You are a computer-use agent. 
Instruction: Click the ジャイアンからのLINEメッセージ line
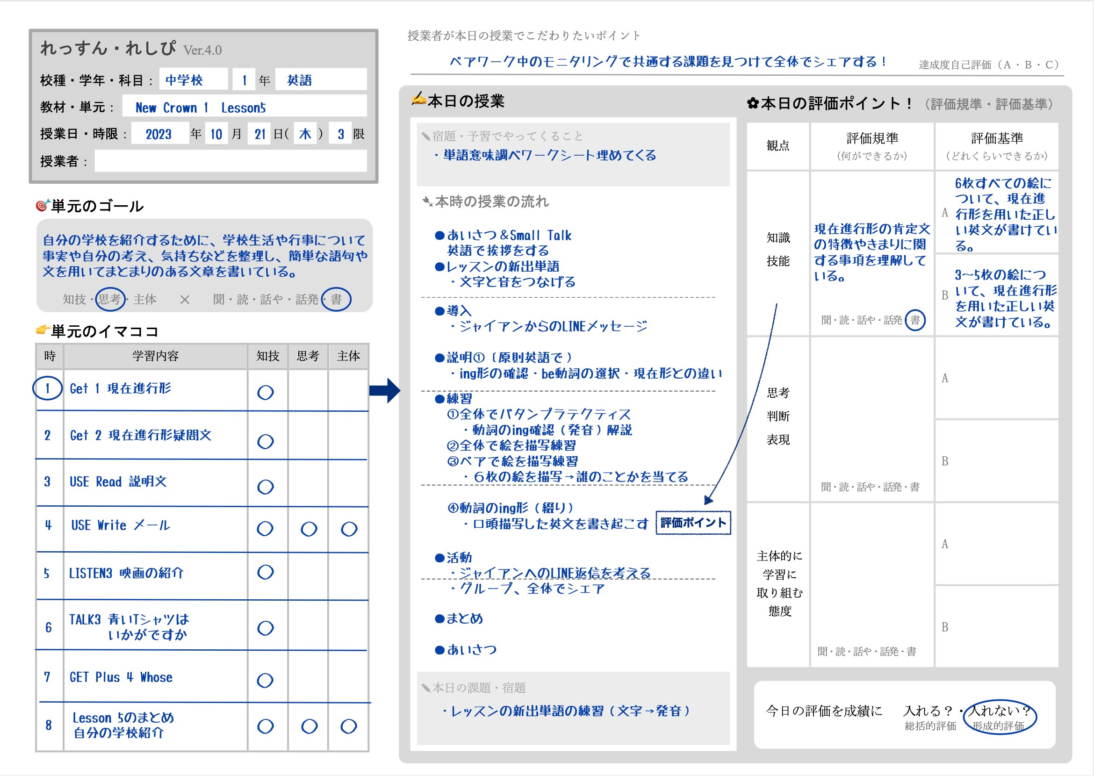(548, 326)
